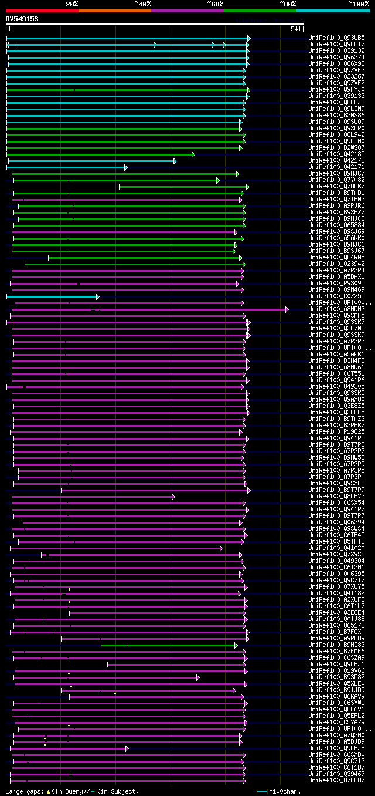
Task: Open hit UniRef100_Q96274
Action: [336, 58]
